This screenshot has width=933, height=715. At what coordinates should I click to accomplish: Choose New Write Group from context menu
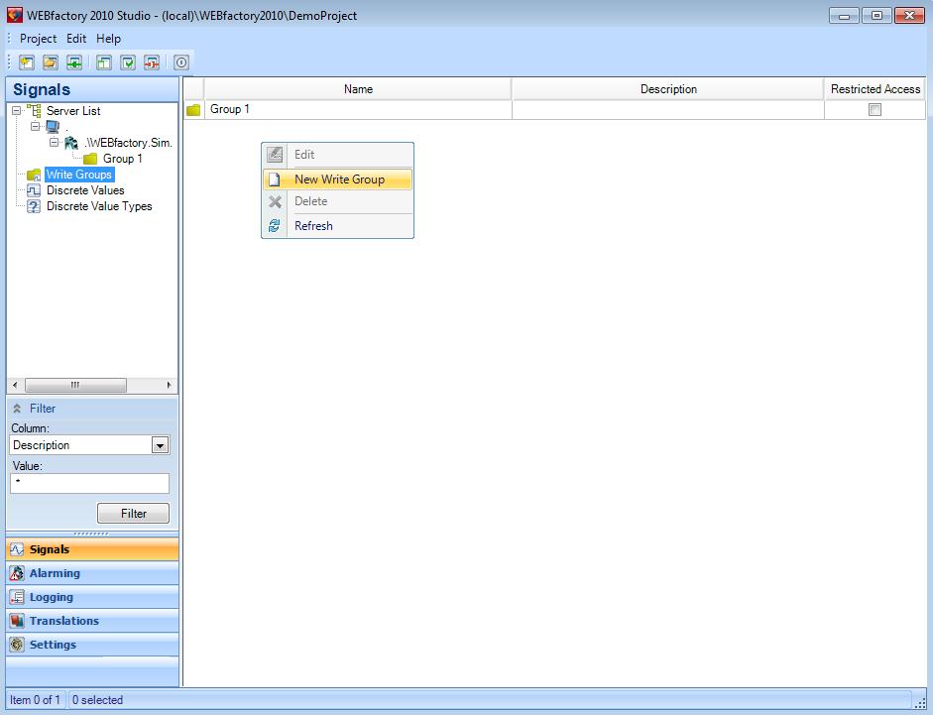tap(338, 179)
